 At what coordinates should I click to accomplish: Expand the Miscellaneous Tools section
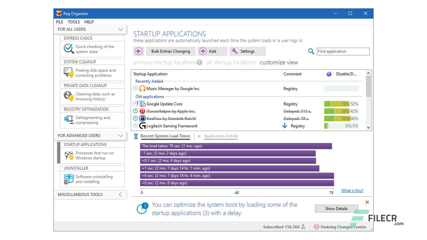[120, 195]
